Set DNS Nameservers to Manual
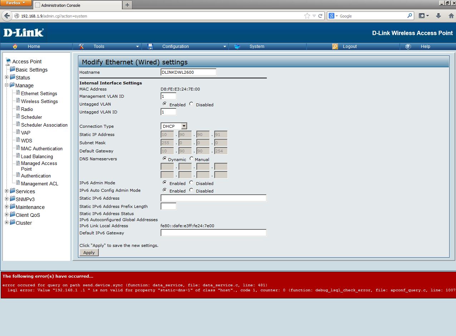 pyautogui.click(x=191, y=159)
